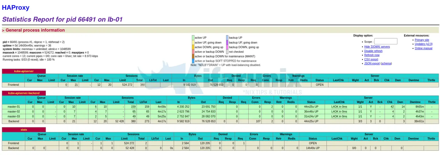Click the master-01 server row name
The image size is (440, 155).
pos(13,107)
